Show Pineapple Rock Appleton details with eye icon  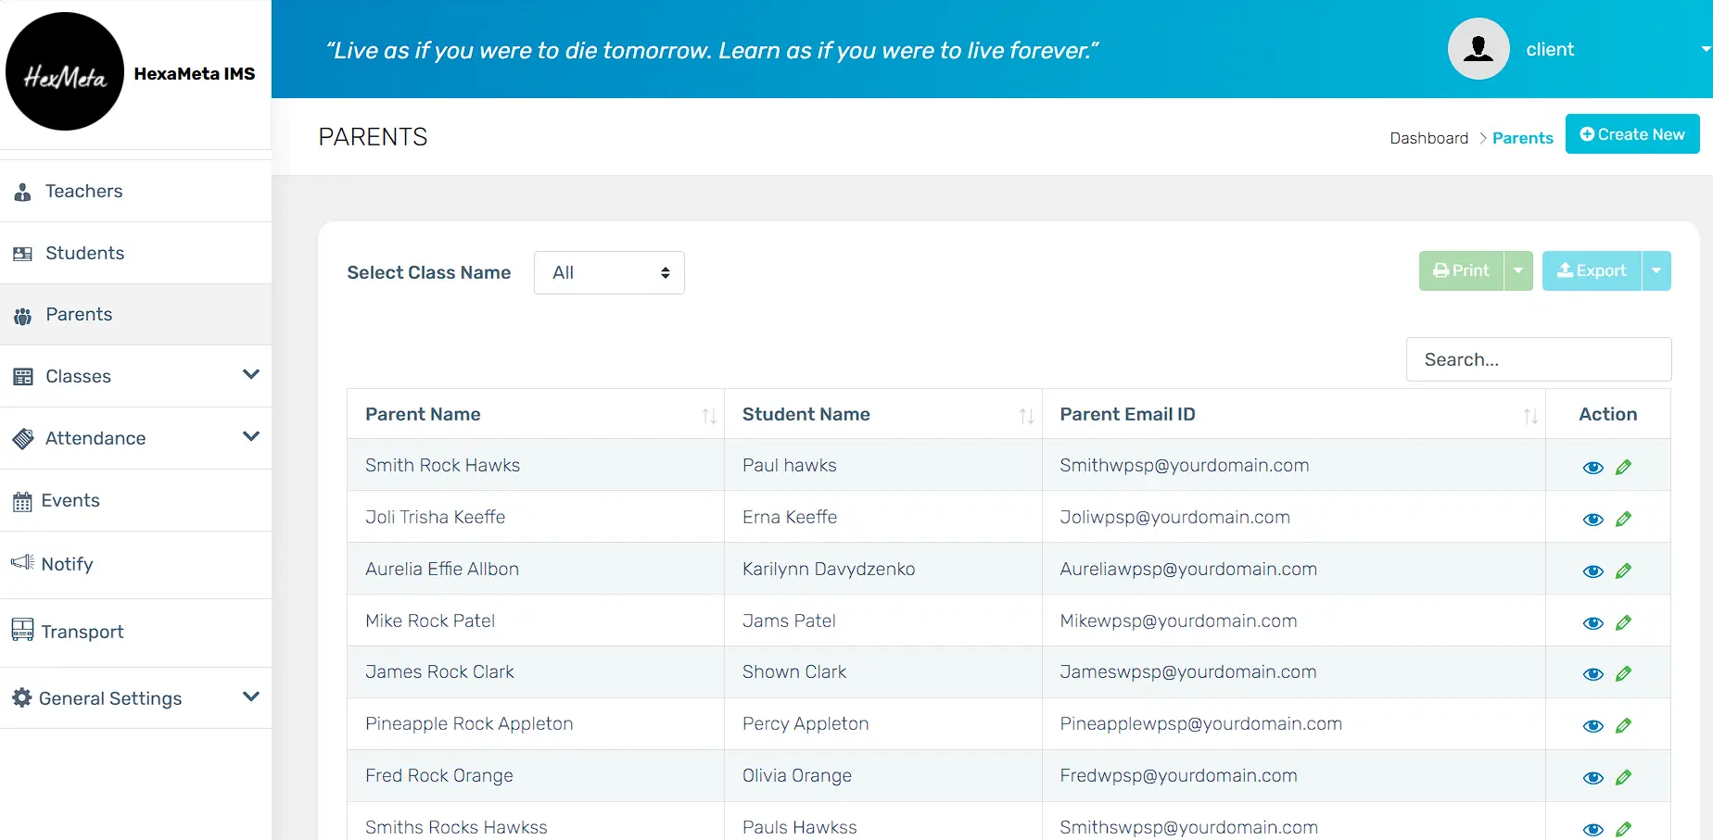(x=1592, y=726)
